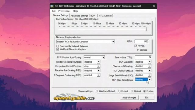Open the Help menu
The width and height of the screenshot is (195, 110).
pyautogui.click(x=75, y=11)
